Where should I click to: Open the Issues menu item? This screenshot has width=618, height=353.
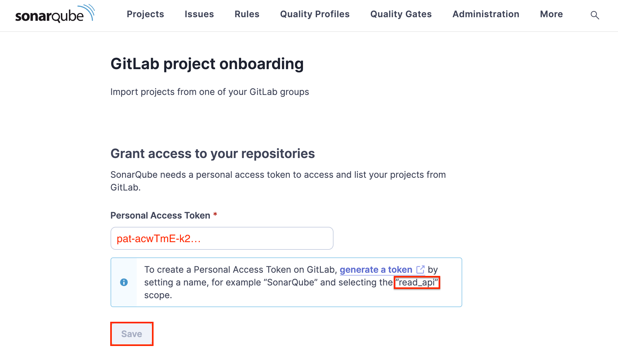point(199,14)
